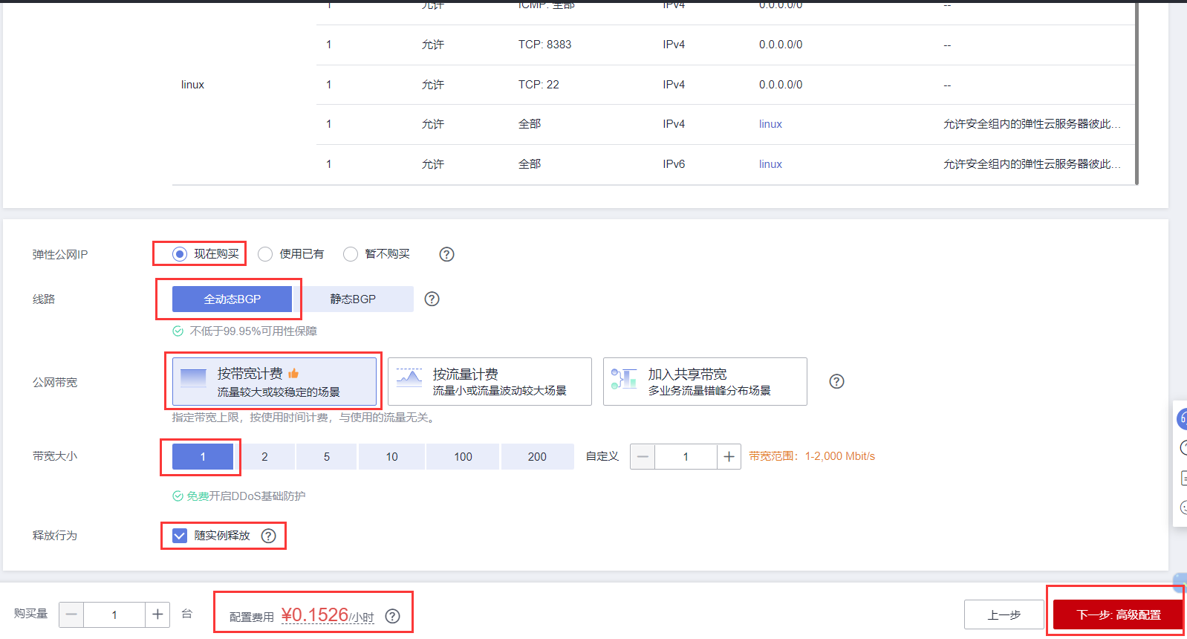Pick the 1 Mbit/s bandwidth preset
1187x639 pixels.
[x=203, y=456]
